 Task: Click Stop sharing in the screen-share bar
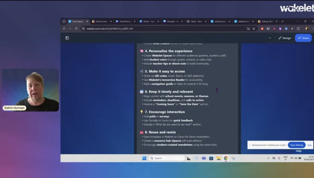coord(296,145)
